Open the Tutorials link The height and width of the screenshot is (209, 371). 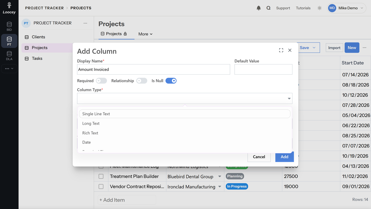coord(303,8)
